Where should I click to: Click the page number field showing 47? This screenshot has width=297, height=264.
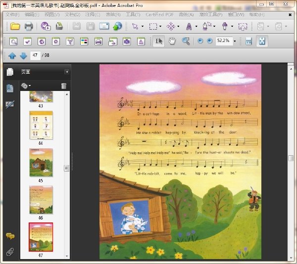(x=35, y=55)
